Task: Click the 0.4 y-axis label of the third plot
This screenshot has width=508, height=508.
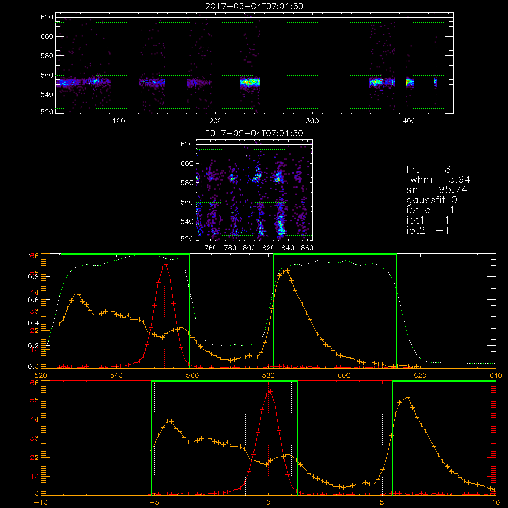Action: point(33,323)
